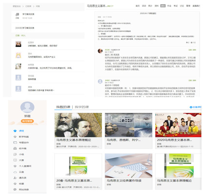Open 统计 in the course top navigation
This screenshot has width=203, height=195.
pos(150,6)
